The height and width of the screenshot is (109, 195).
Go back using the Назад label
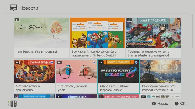(163, 104)
